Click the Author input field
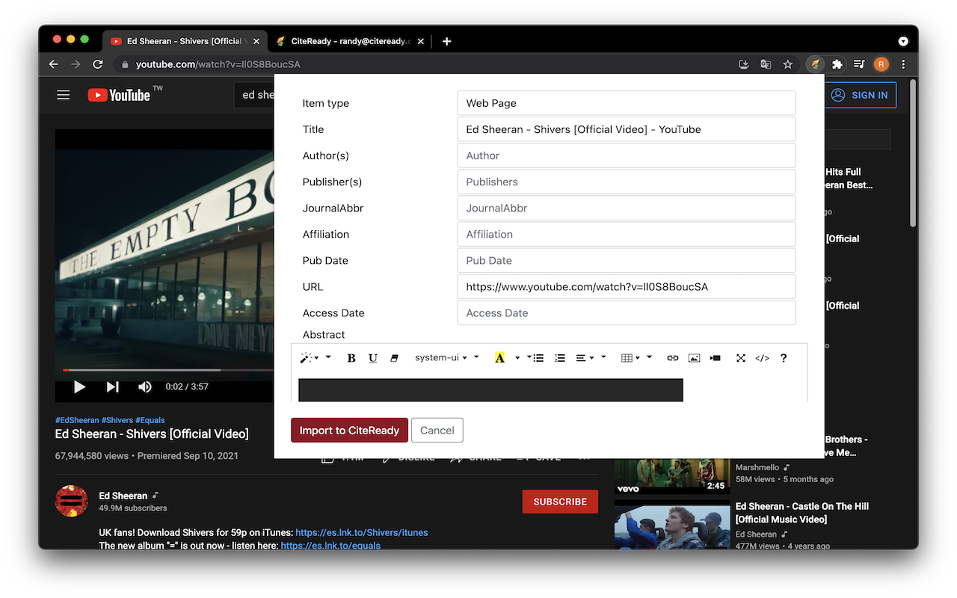The image size is (957, 598). tap(627, 155)
